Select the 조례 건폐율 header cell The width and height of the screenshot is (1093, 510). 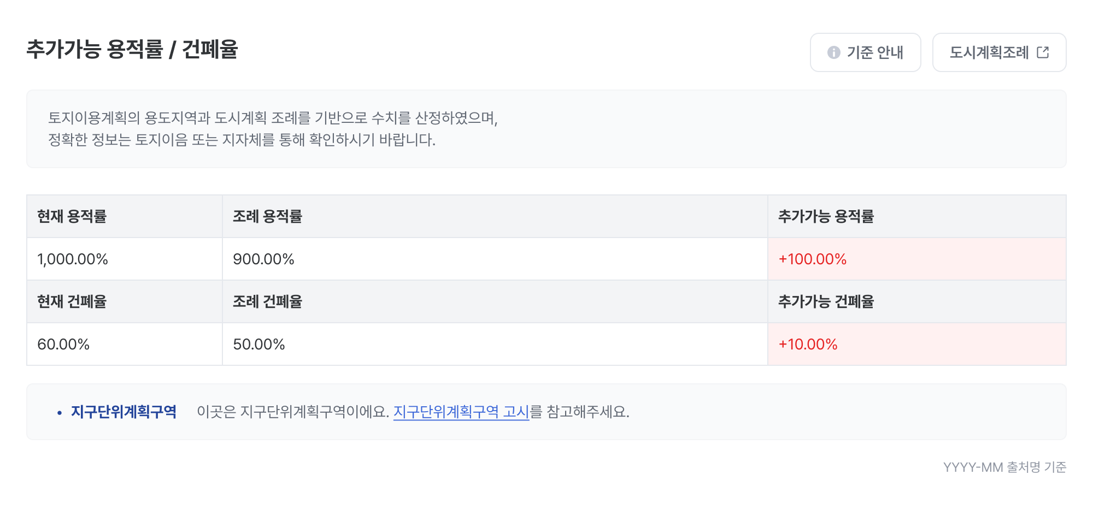(x=267, y=302)
